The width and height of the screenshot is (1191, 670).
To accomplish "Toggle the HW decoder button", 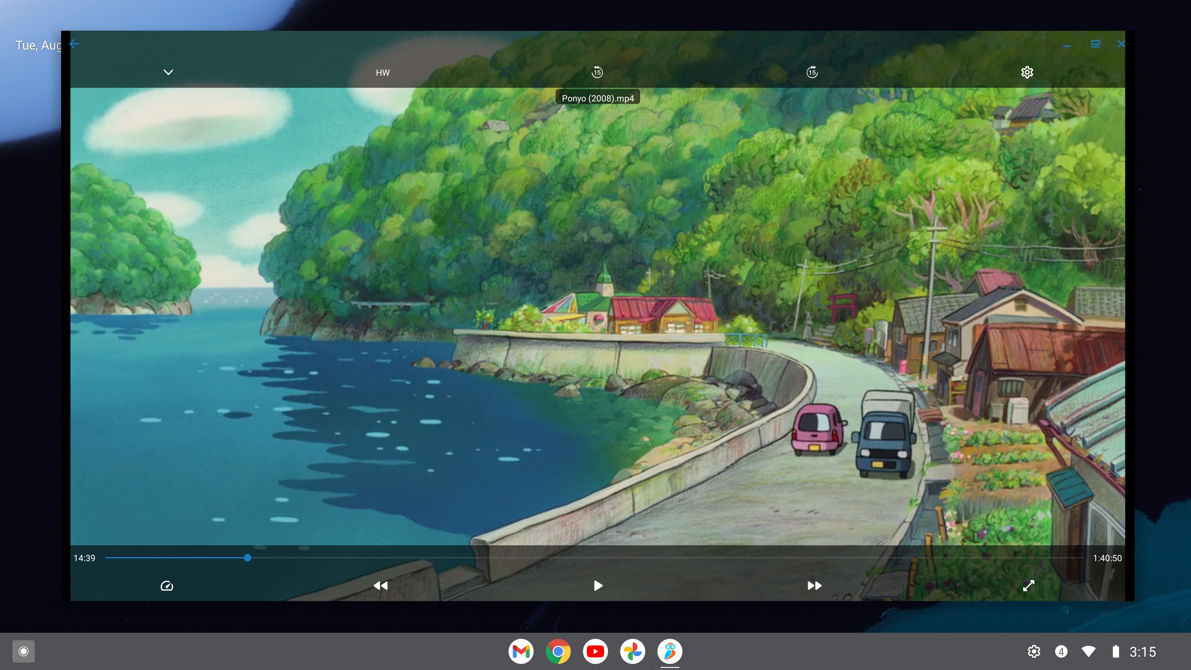I will pyautogui.click(x=382, y=73).
